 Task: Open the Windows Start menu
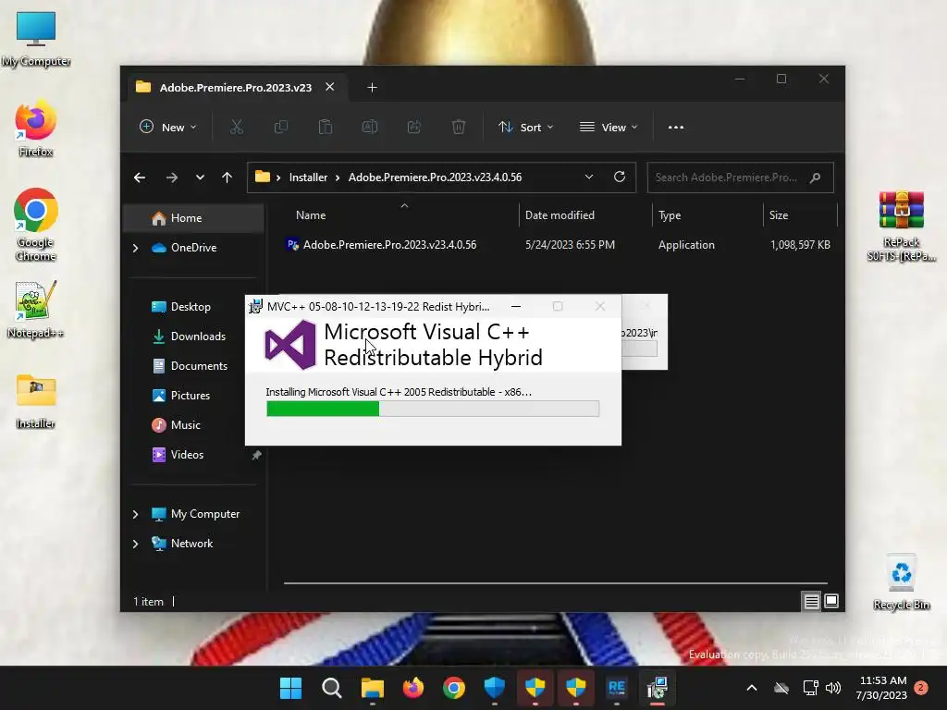290,688
